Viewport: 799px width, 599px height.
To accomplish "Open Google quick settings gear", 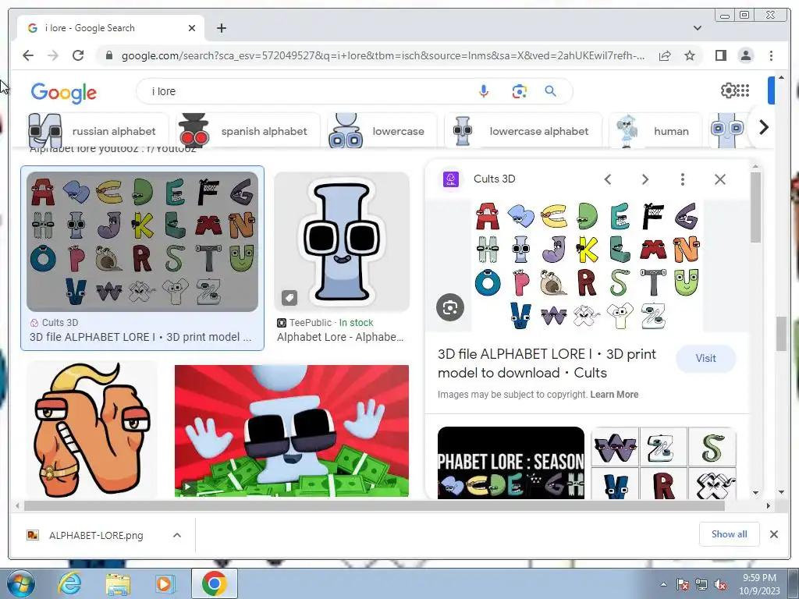I will [x=728, y=90].
